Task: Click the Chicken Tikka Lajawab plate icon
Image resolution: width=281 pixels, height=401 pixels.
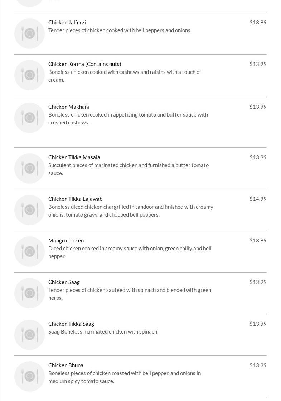Action: coord(29,210)
